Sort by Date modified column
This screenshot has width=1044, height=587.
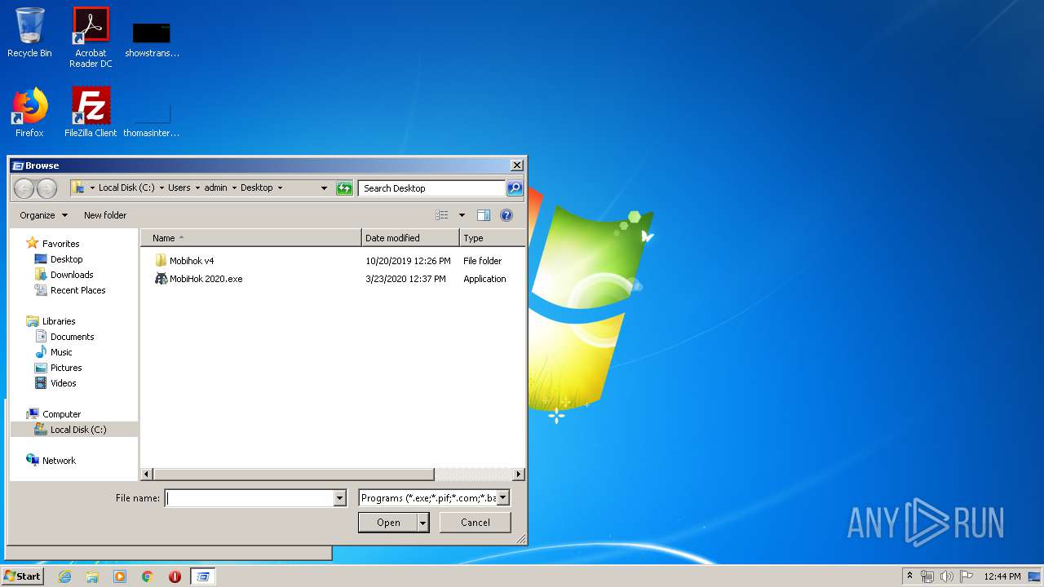click(x=410, y=238)
